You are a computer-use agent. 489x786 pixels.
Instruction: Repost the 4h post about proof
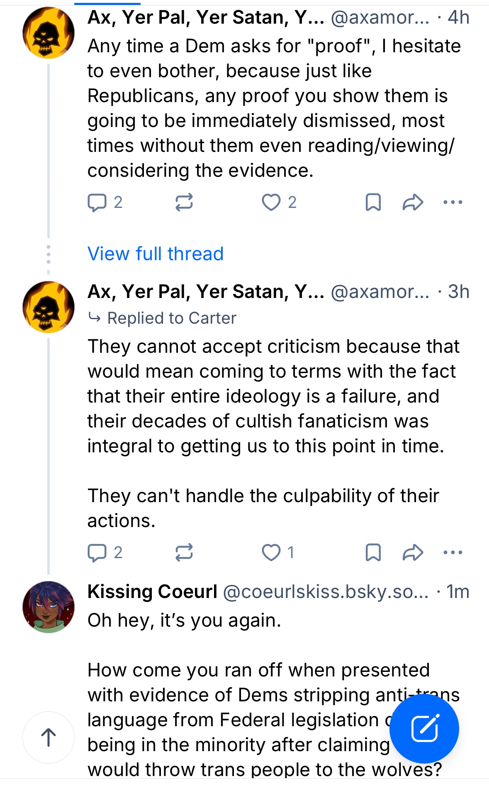coord(184,203)
